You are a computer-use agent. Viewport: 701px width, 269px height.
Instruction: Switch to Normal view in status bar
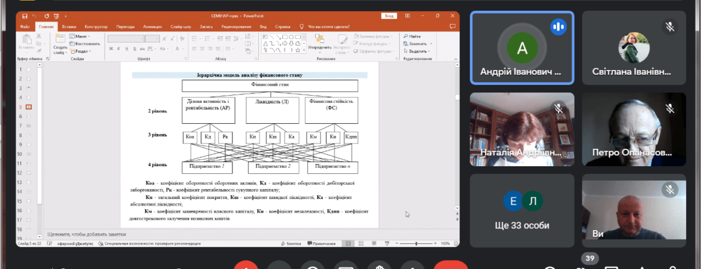tap(348, 243)
